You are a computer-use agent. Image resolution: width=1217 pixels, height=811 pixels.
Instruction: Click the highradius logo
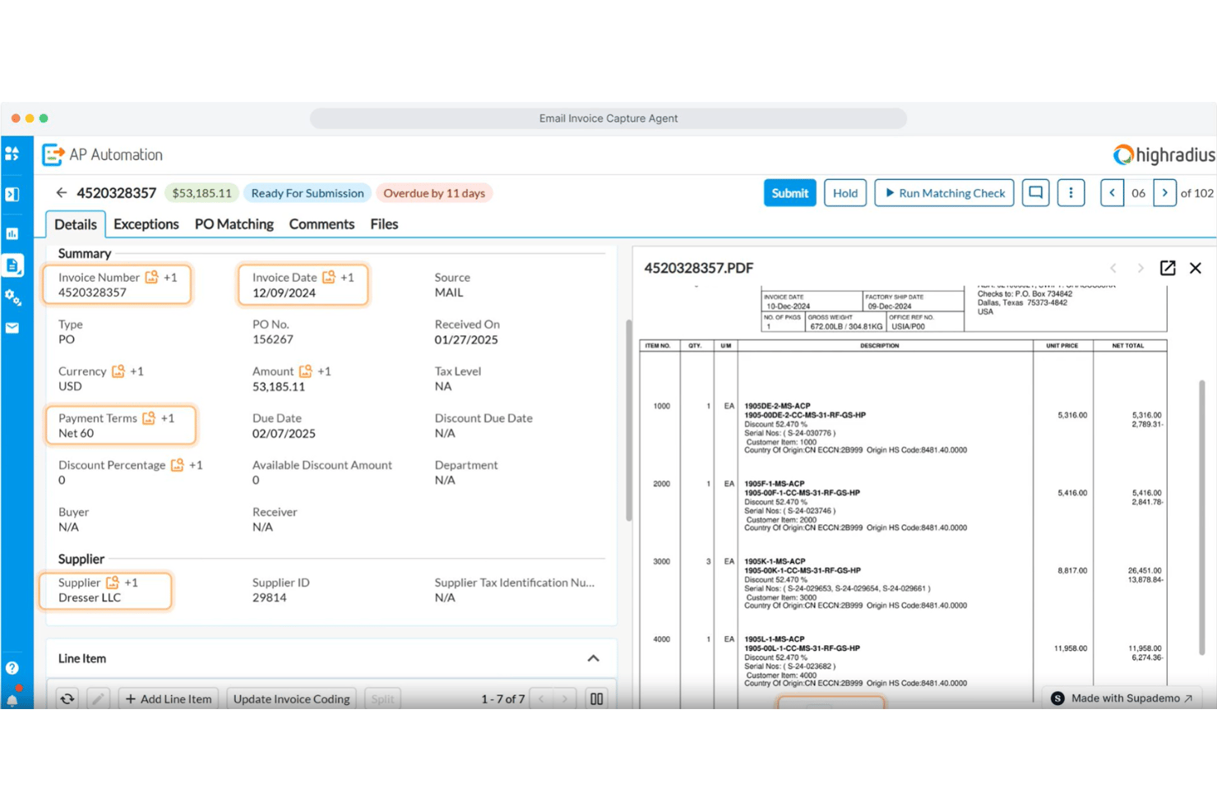pos(1164,154)
